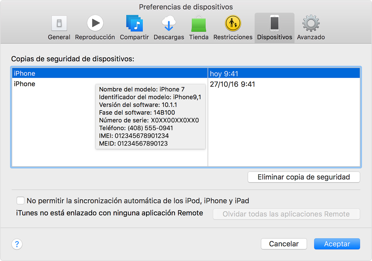Click the Cancelar button
The width and height of the screenshot is (372, 261).
pos(284,244)
